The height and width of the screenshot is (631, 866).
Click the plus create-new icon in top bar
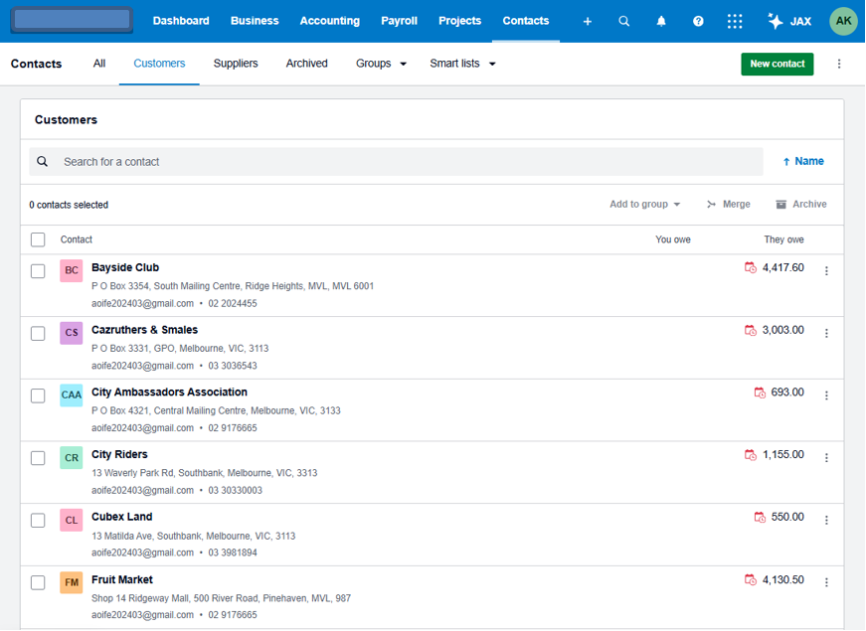[587, 21]
